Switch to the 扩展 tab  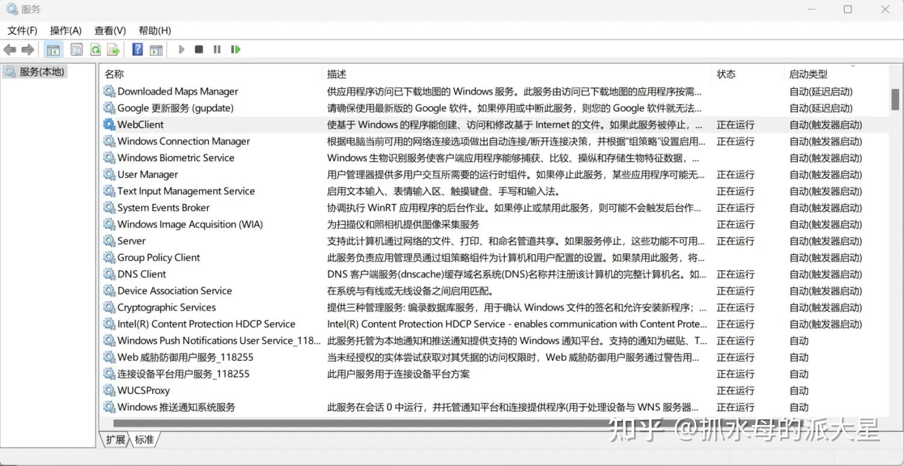115,440
